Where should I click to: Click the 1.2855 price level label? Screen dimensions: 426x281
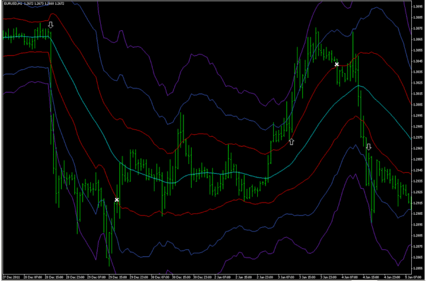(418, 268)
